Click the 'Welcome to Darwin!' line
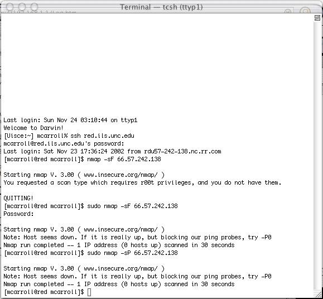Screen dimensions: 323x299 [x=33, y=128]
